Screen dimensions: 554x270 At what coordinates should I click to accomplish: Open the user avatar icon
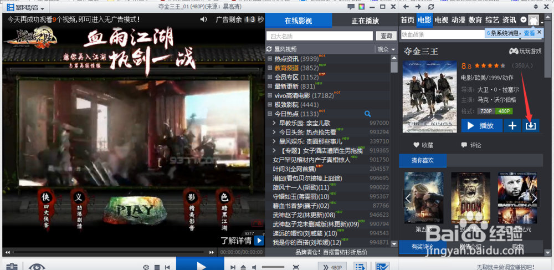[x=534, y=20]
